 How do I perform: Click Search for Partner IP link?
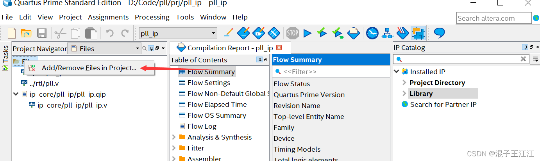click(443, 104)
